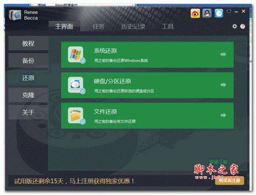Switch to 任务 tab
This screenshot has height=195, width=256.
pyautogui.click(x=99, y=26)
